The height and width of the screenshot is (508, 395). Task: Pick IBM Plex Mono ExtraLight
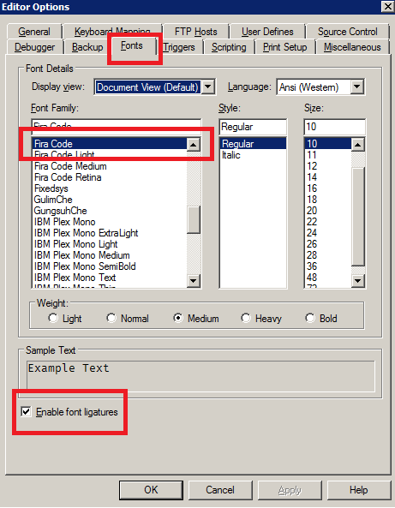pos(110,233)
